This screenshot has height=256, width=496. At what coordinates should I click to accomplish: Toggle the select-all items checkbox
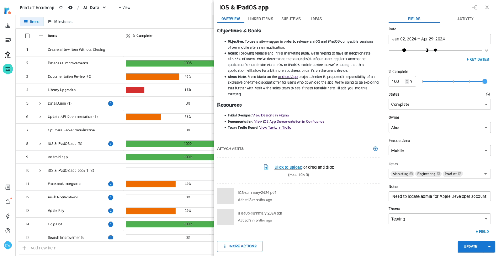27,36
